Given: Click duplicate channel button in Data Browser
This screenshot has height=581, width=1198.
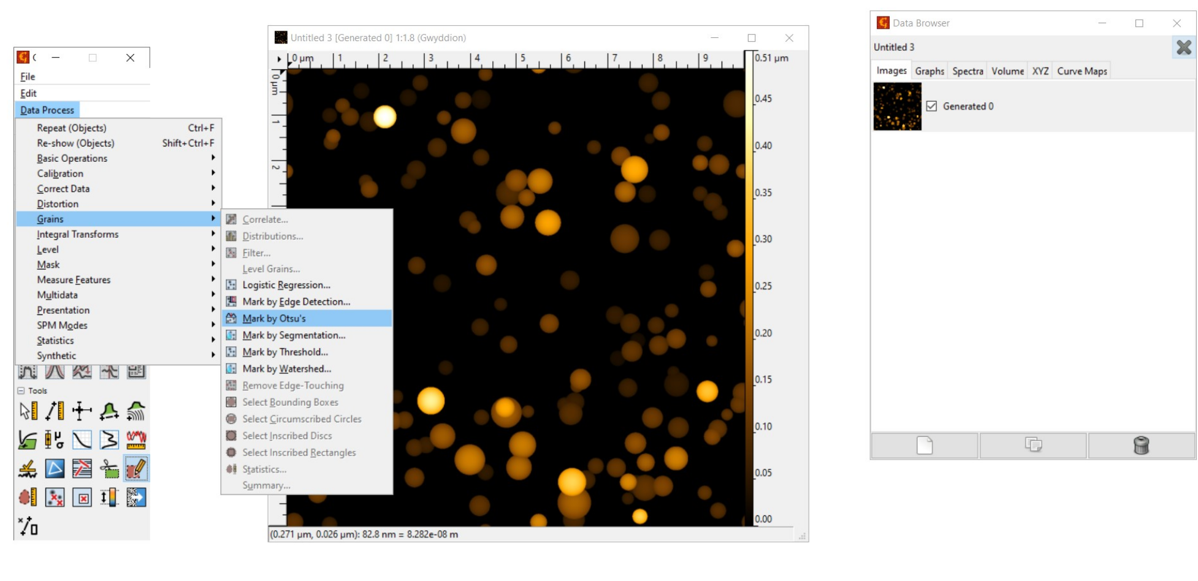Looking at the screenshot, I should (1033, 445).
